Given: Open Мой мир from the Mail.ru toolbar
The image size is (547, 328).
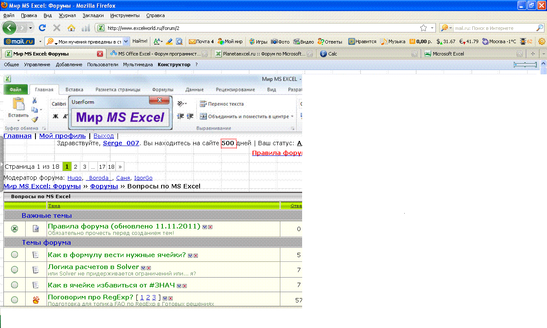Looking at the screenshot, I should pos(230,41).
